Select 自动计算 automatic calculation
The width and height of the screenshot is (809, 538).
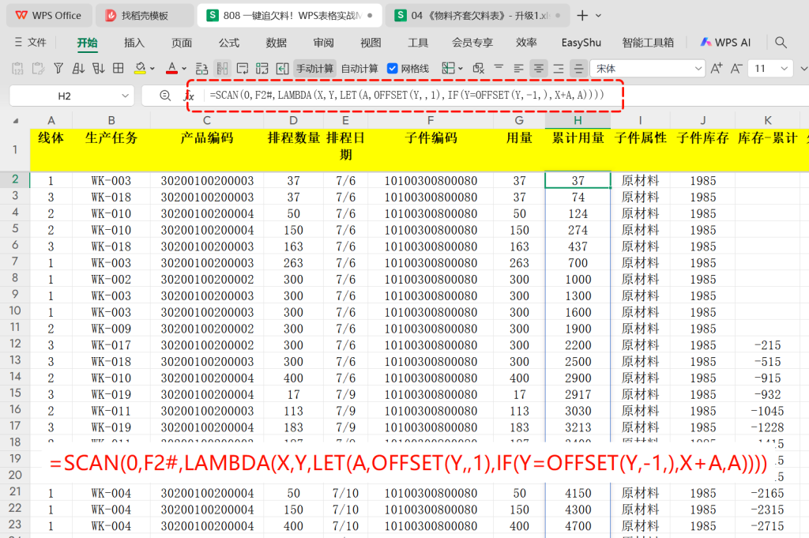[359, 69]
